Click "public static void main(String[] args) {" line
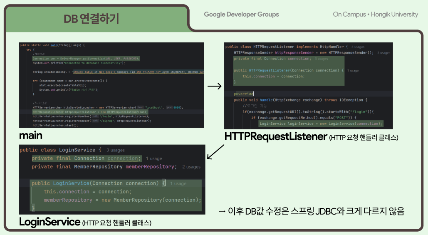This screenshot has height=235, width=428. tap(52, 45)
